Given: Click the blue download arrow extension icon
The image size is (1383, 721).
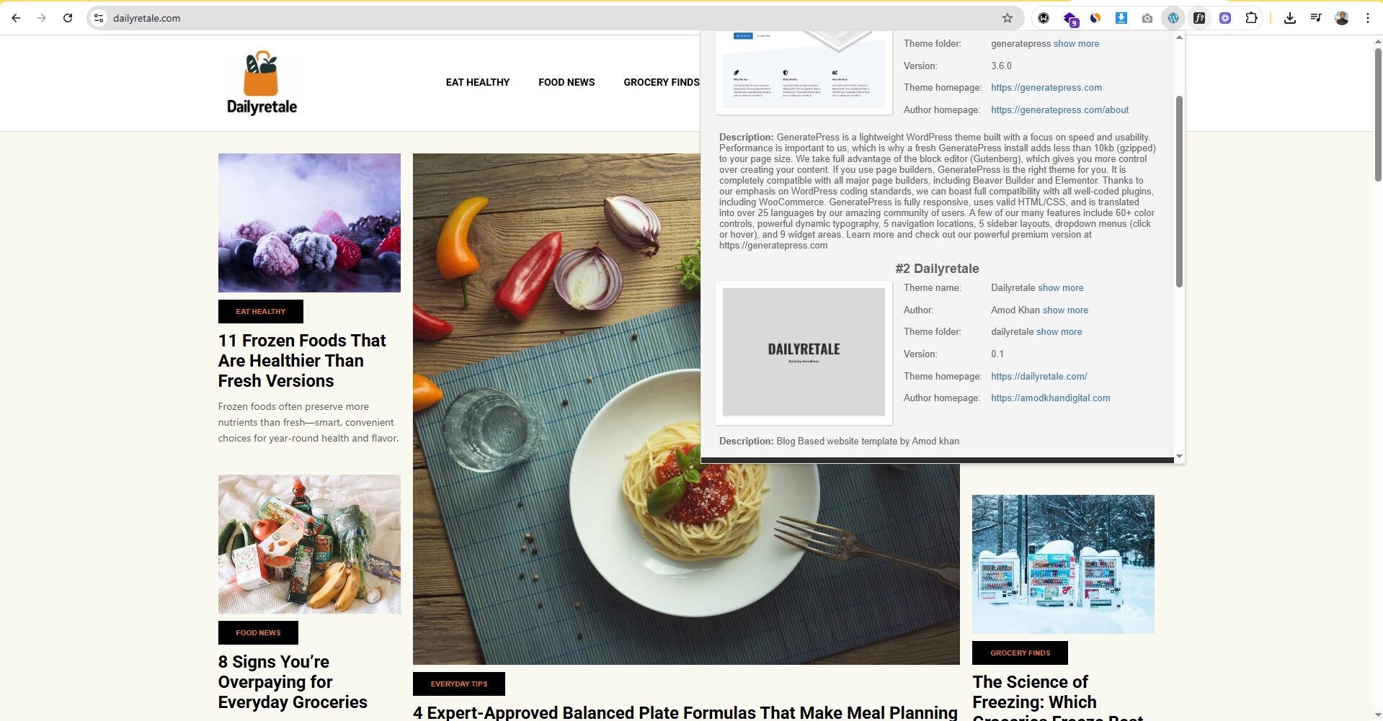Looking at the screenshot, I should [1121, 18].
